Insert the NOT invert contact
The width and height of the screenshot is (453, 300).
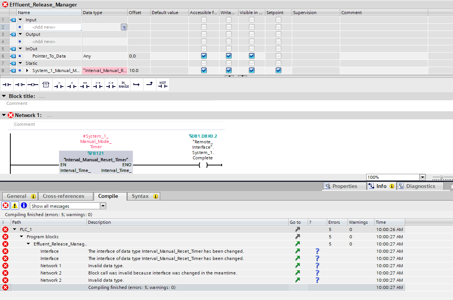tap(163, 85)
